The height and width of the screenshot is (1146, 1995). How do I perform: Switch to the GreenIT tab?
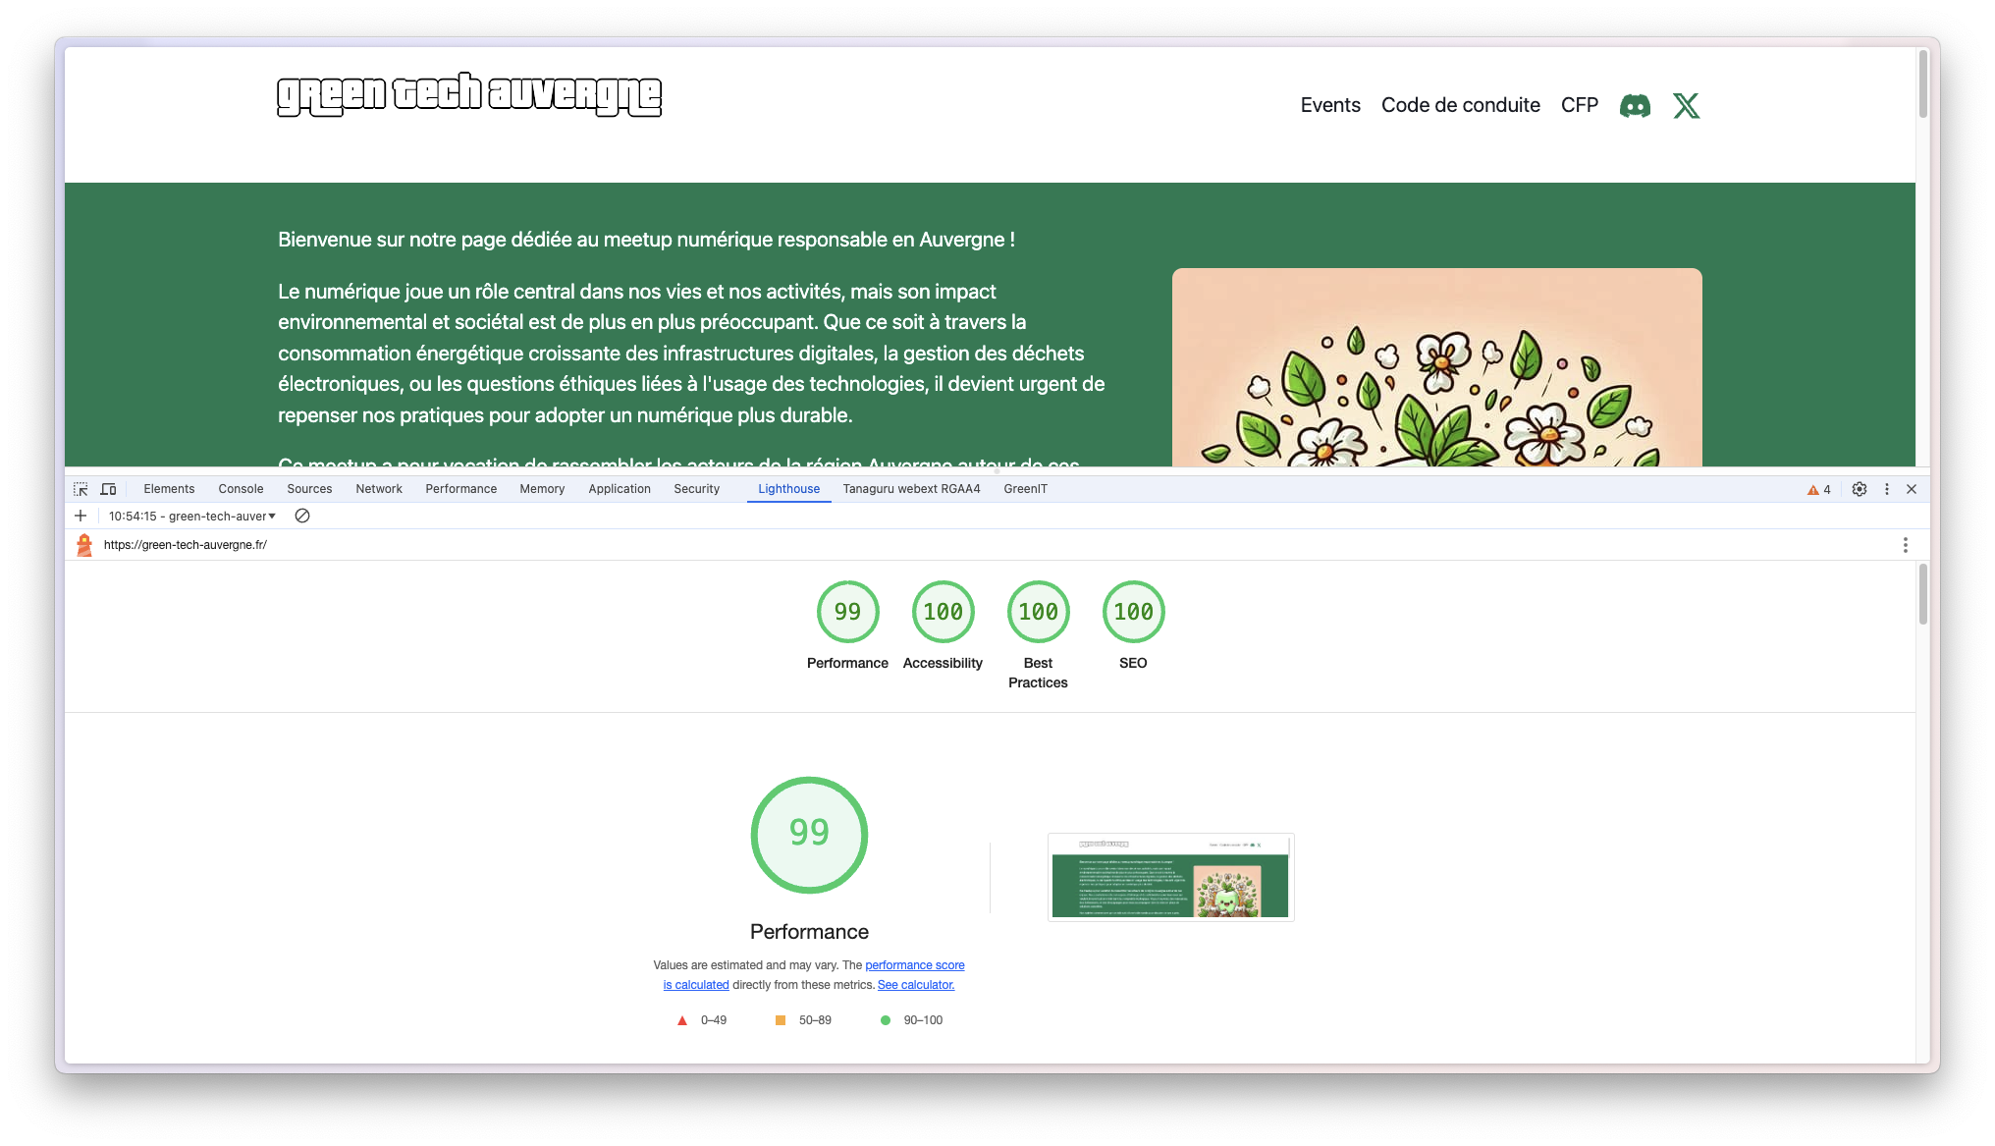pyautogui.click(x=1025, y=489)
